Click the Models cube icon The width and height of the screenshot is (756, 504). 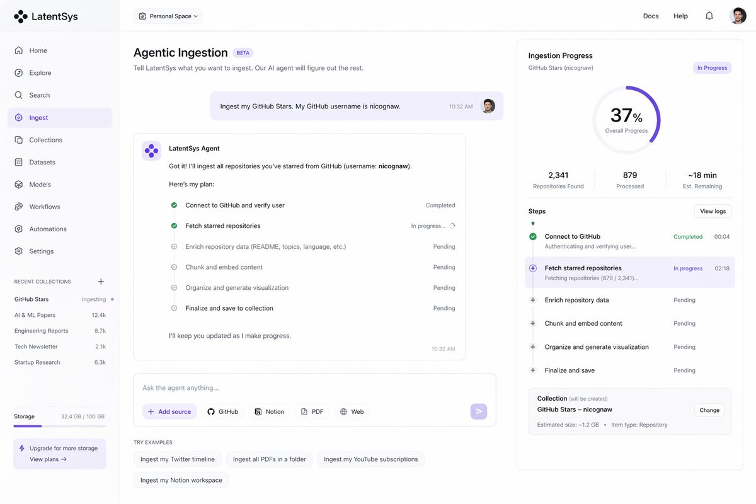click(19, 185)
